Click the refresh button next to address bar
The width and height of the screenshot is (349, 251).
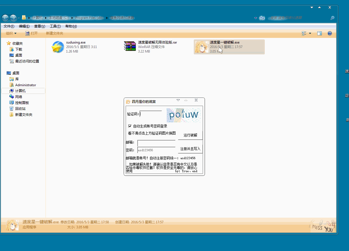[262, 18]
